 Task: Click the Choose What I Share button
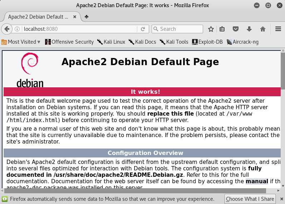point(250,199)
